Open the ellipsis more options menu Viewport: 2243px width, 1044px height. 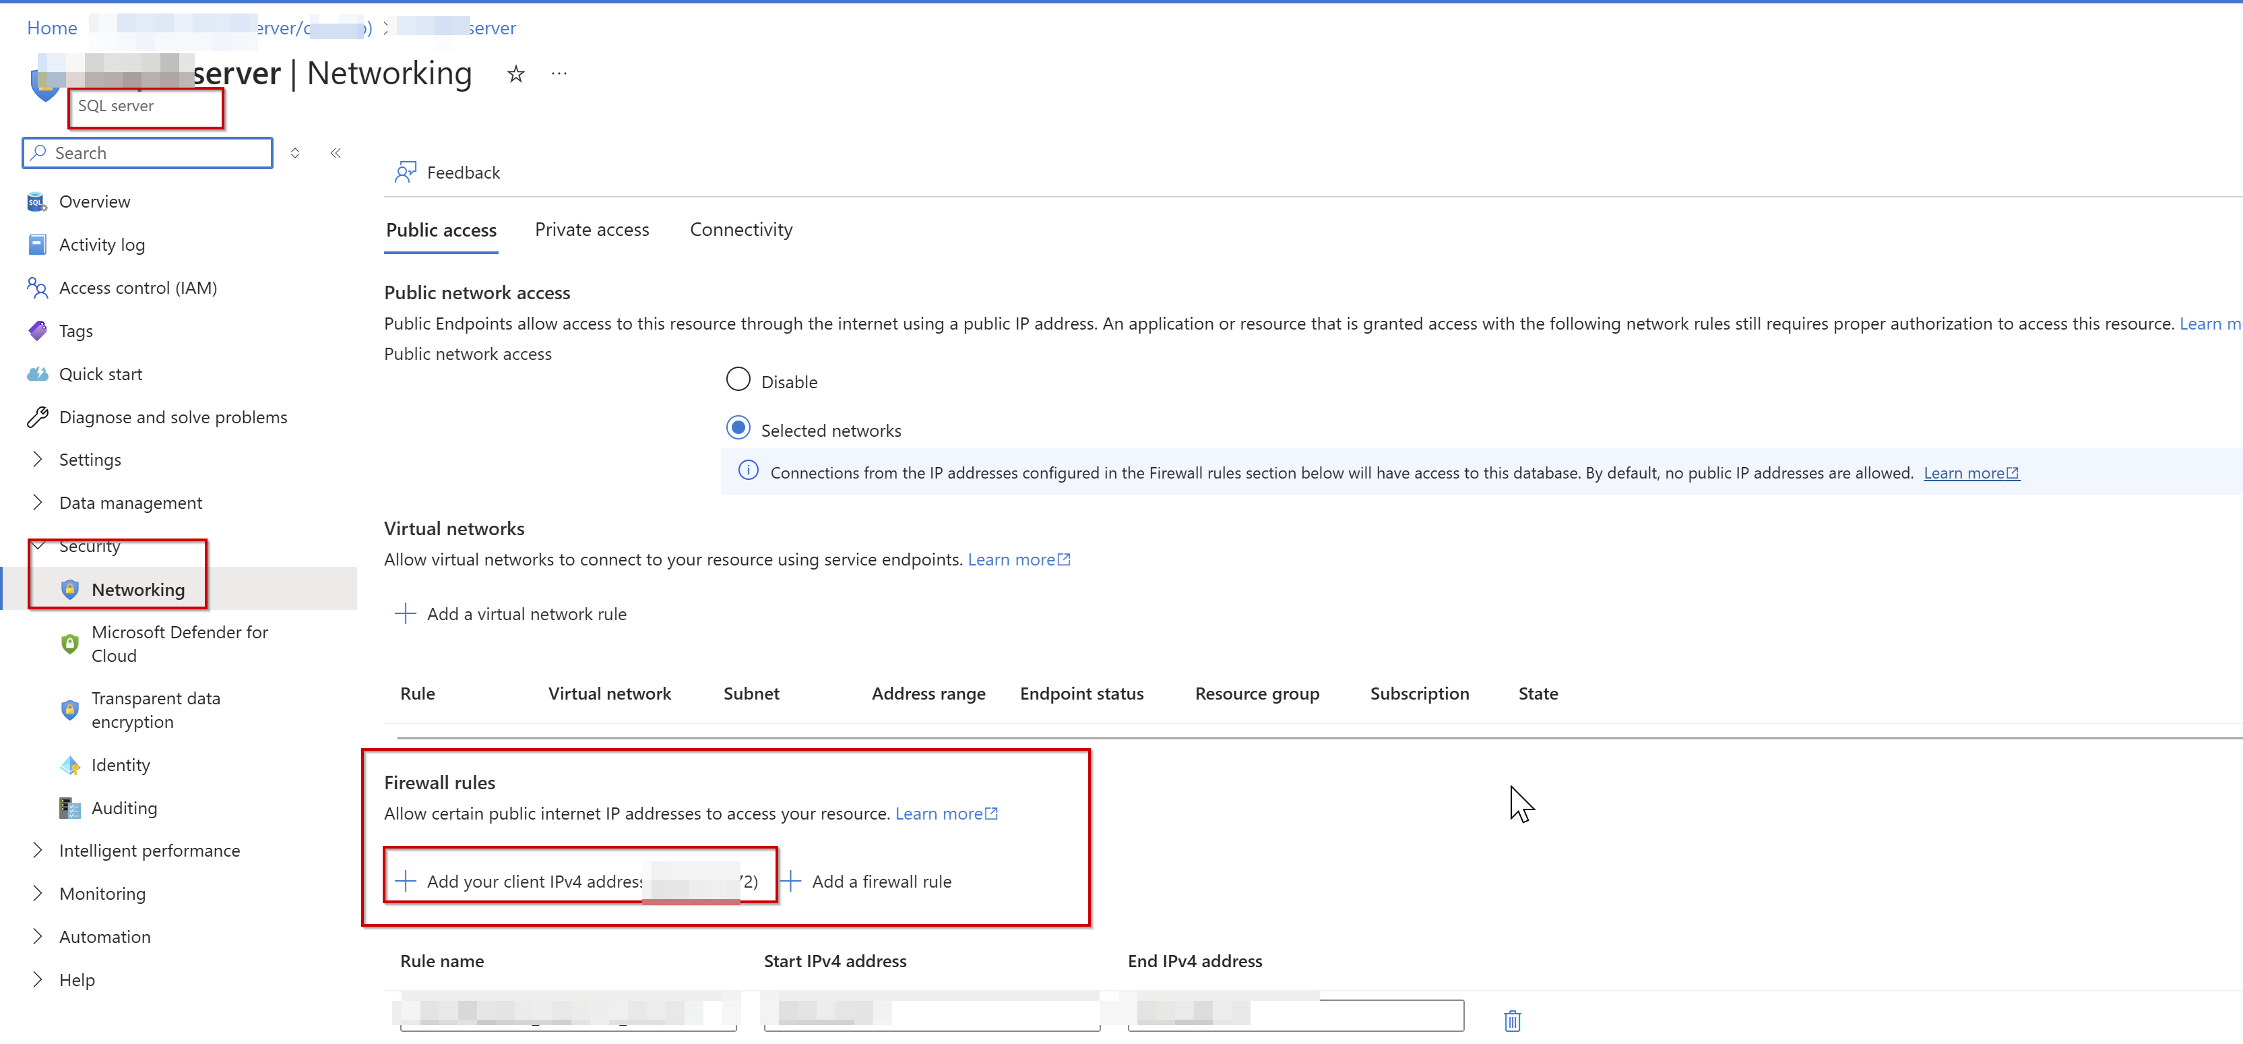coord(559,74)
